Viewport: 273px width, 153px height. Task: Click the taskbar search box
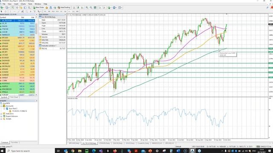pyautogui.click(x=31, y=151)
